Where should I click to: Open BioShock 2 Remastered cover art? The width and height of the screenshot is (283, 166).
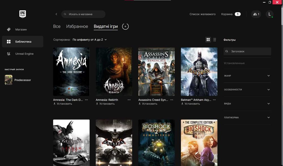tap(156, 143)
